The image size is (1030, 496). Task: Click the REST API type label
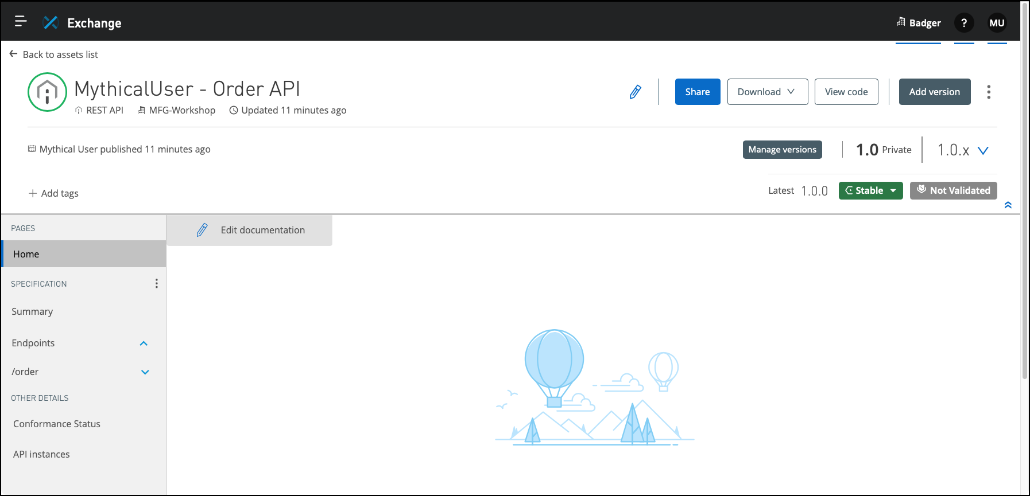(x=99, y=110)
